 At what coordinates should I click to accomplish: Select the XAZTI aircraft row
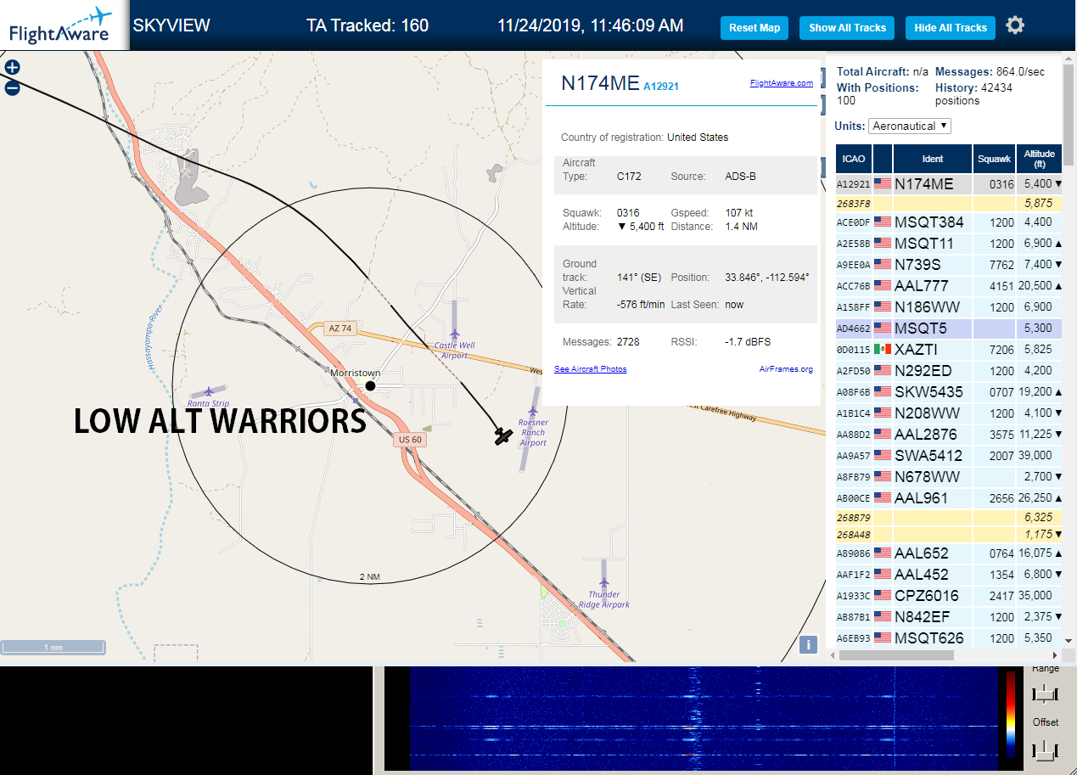[x=949, y=350]
